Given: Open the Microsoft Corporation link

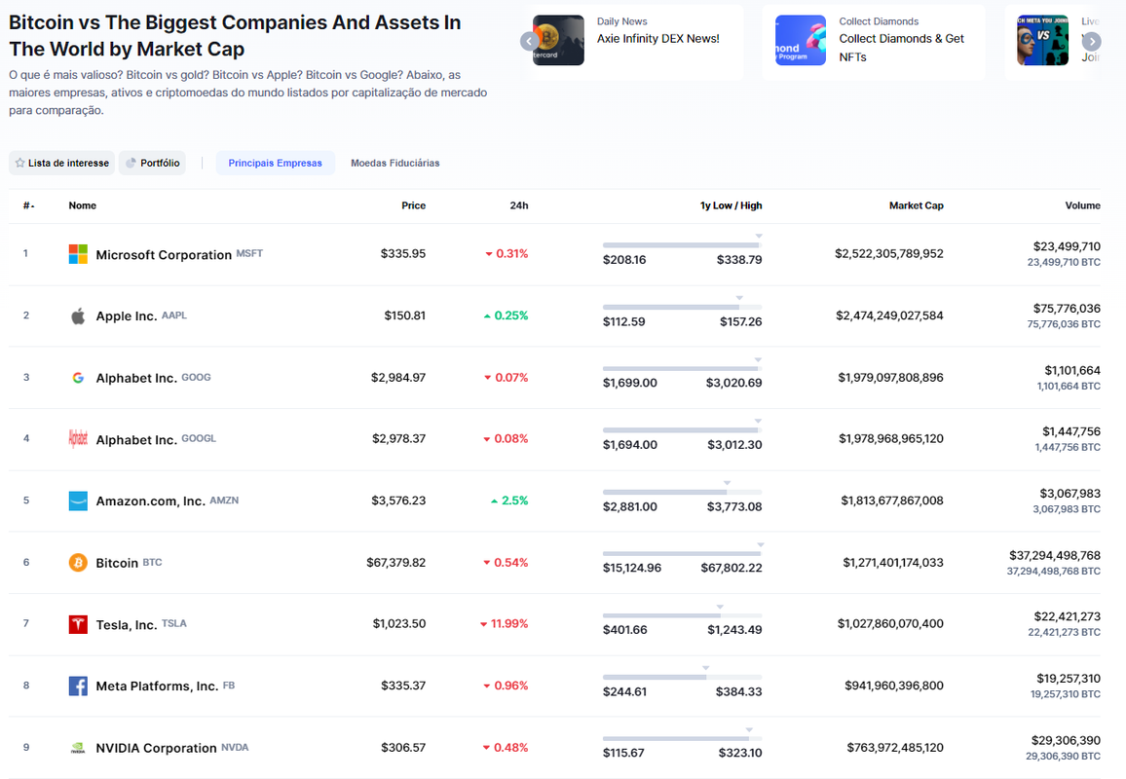Looking at the screenshot, I should click(164, 255).
